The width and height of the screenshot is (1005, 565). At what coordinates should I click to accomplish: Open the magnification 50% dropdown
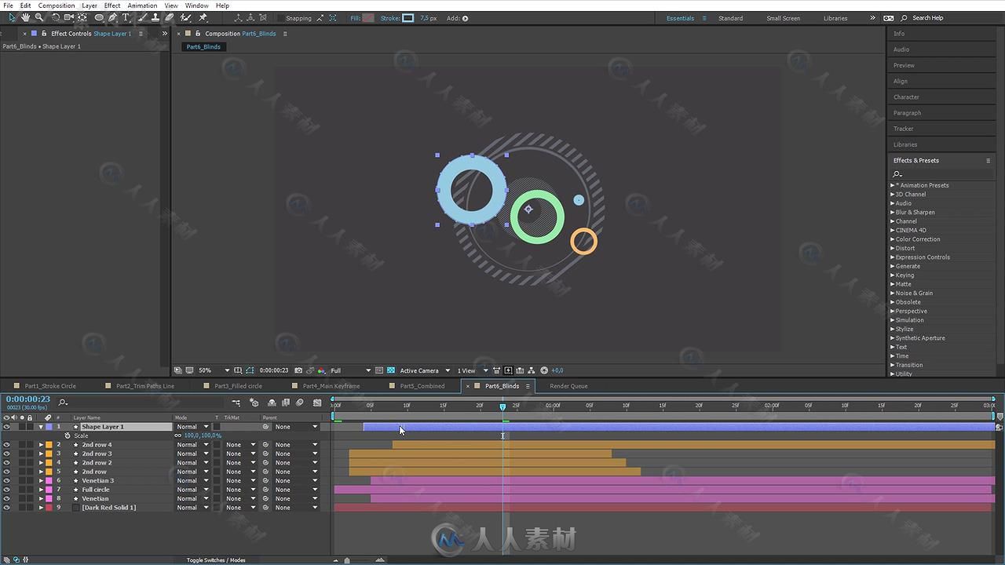point(214,370)
